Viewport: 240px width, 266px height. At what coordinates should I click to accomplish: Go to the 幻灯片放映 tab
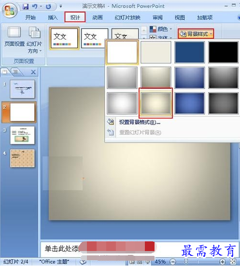coord(127,17)
